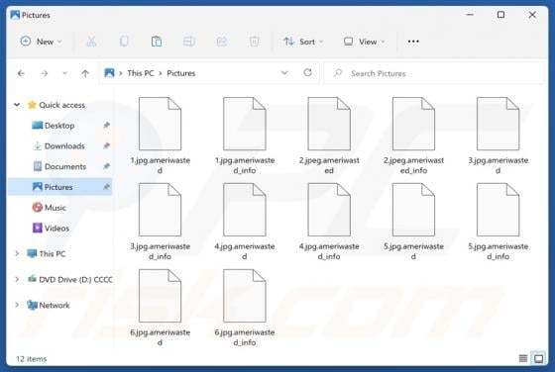
Task: Open the View dropdown
Action: point(365,42)
